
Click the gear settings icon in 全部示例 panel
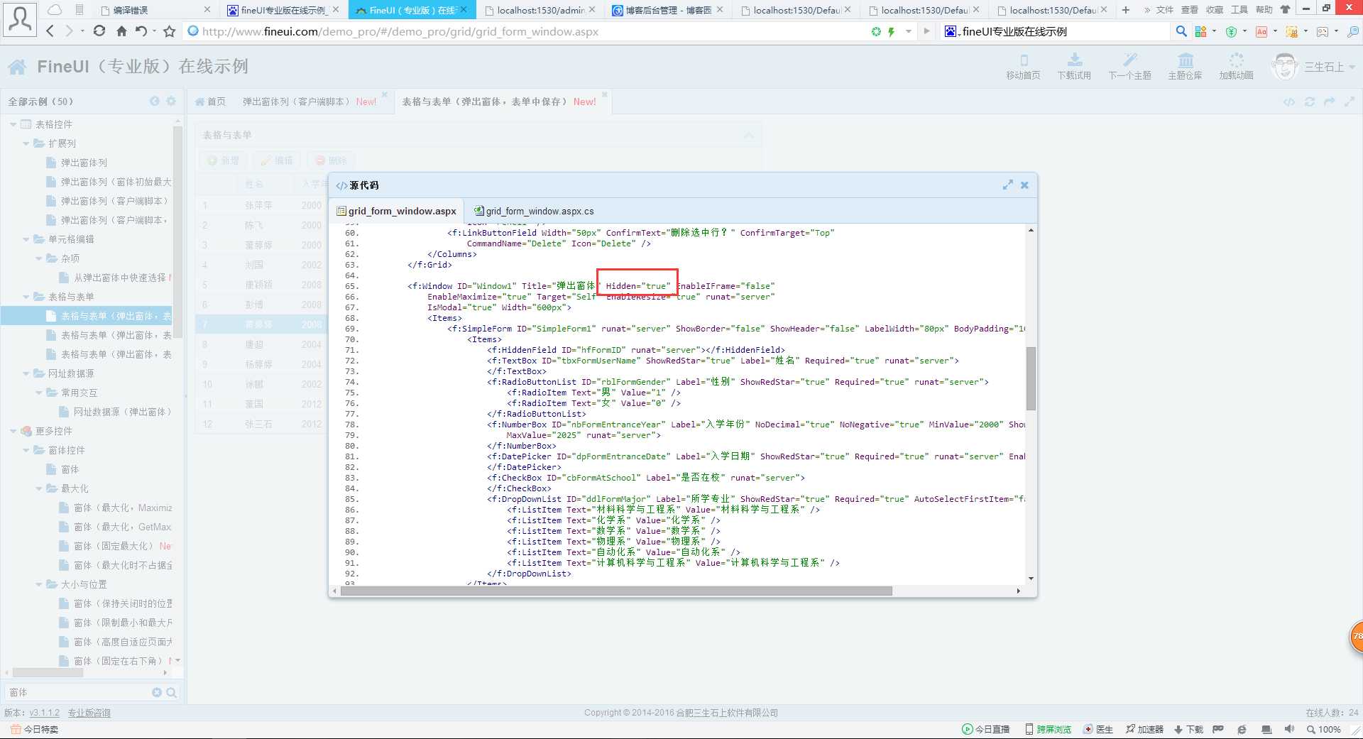171,102
